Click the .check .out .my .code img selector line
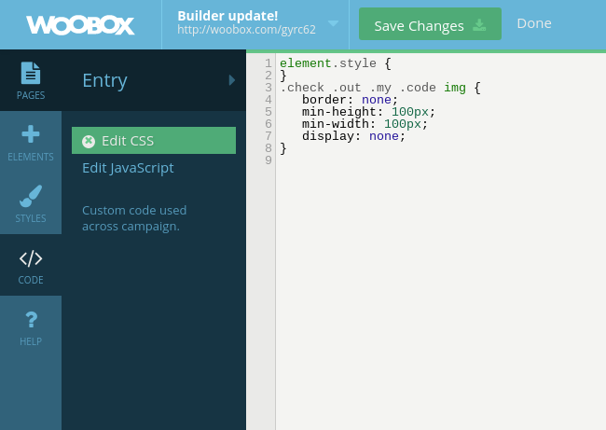The width and height of the screenshot is (606, 430). 380,88
